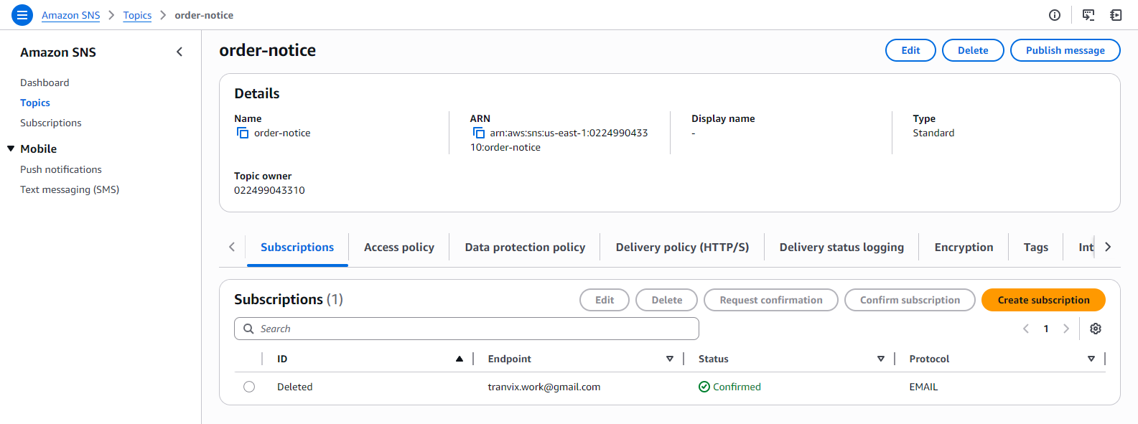The height and width of the screenshot is (424, 1138).
Task: Open the CloudShell icon in header
Action: coord(1088,15)
